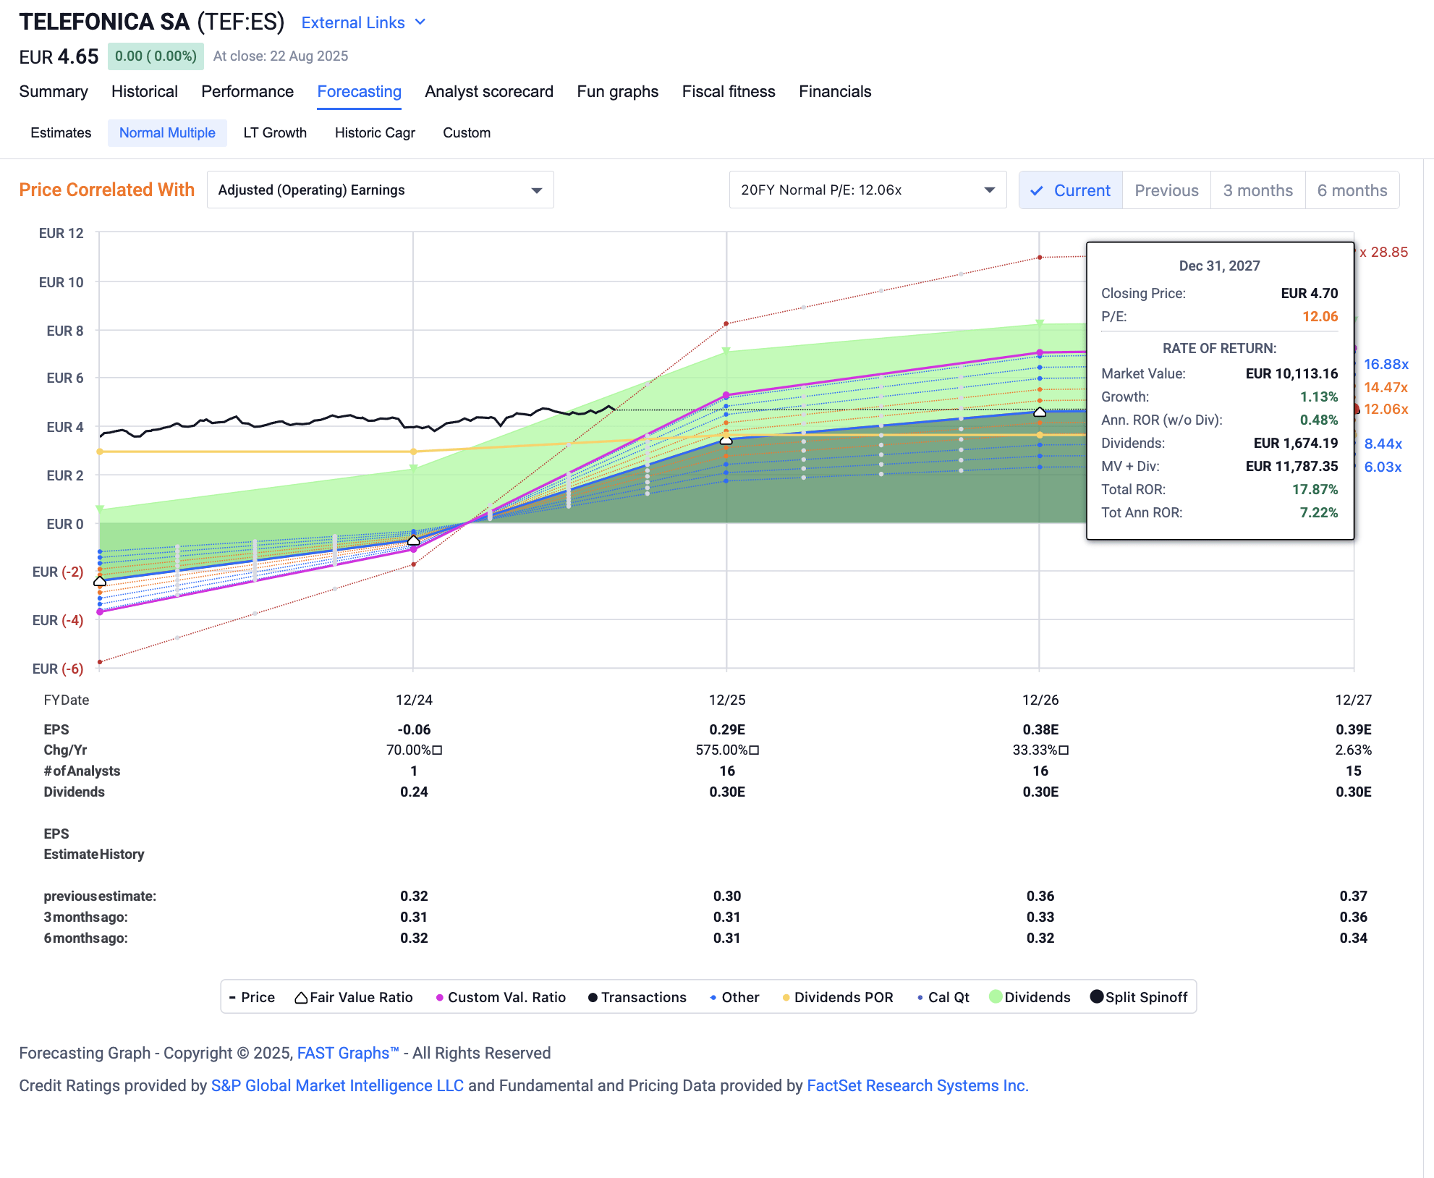
Task: Click the green Dividends area swatch
Action: pos(997,996)
